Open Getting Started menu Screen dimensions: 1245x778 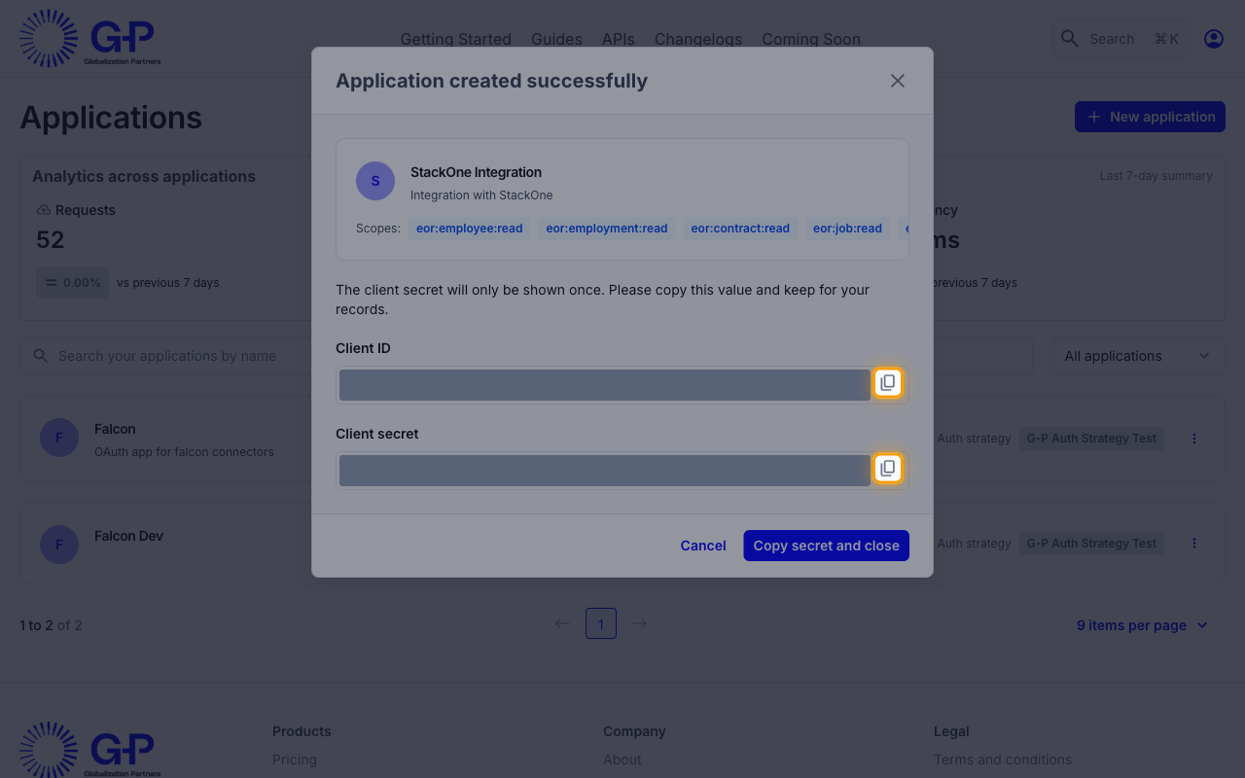455,39
